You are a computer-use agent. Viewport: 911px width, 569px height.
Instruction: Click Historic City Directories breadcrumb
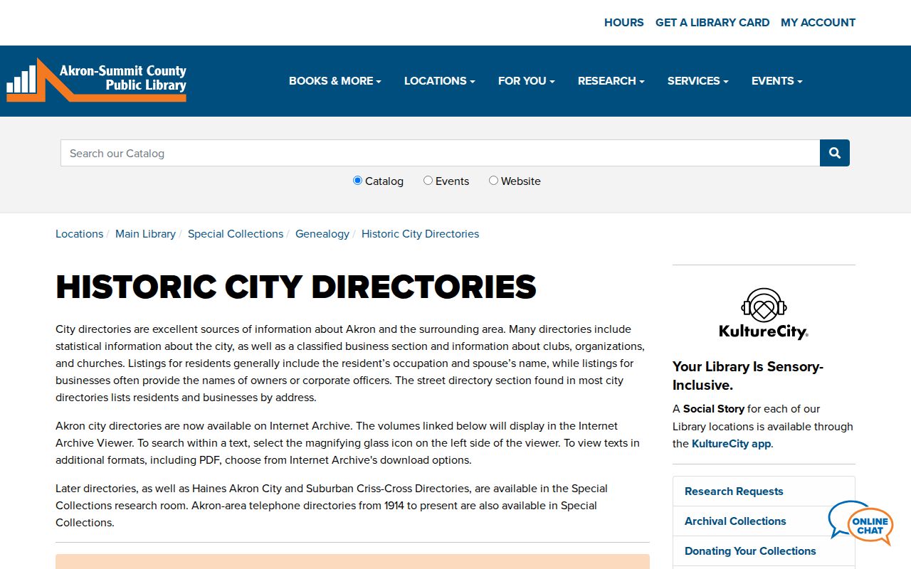pos(421,234)
